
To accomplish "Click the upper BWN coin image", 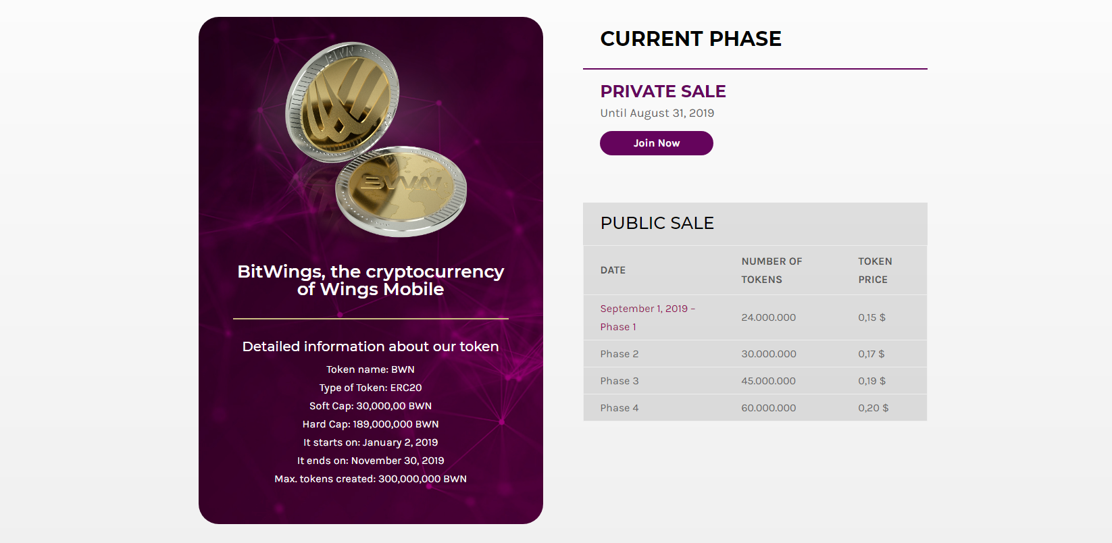I will pos(343,101).
